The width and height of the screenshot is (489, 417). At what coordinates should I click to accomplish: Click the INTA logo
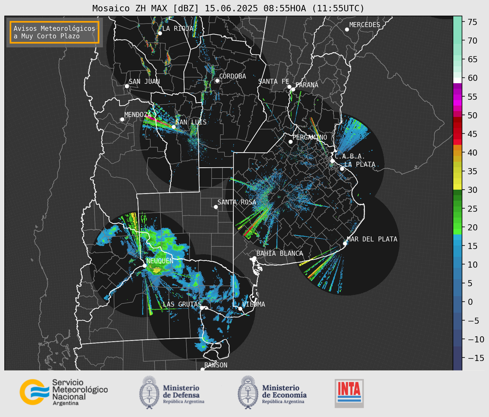(349, 393)
